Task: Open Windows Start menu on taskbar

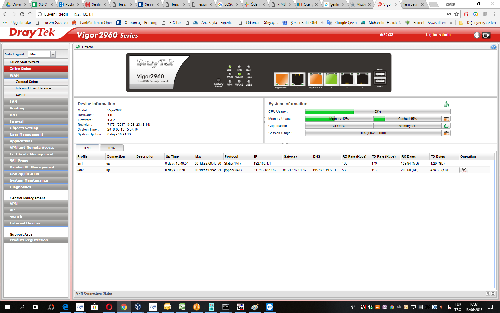Action: pyautogui.click(x=7, y=307)
